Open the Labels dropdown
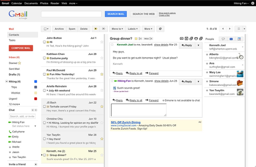This screenshot has height=167, width=256. (x=133, y=29)
